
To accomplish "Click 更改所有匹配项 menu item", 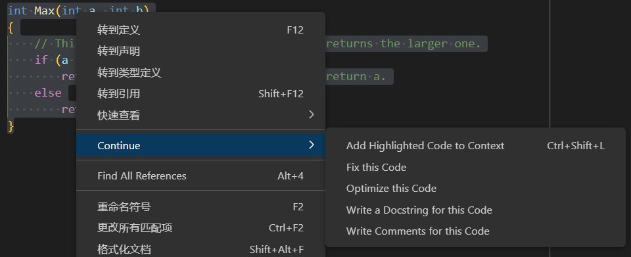I will click(200, 228).
